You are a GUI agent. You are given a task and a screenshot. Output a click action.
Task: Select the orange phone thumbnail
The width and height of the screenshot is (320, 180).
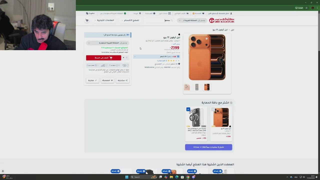[x=207, y=87]
